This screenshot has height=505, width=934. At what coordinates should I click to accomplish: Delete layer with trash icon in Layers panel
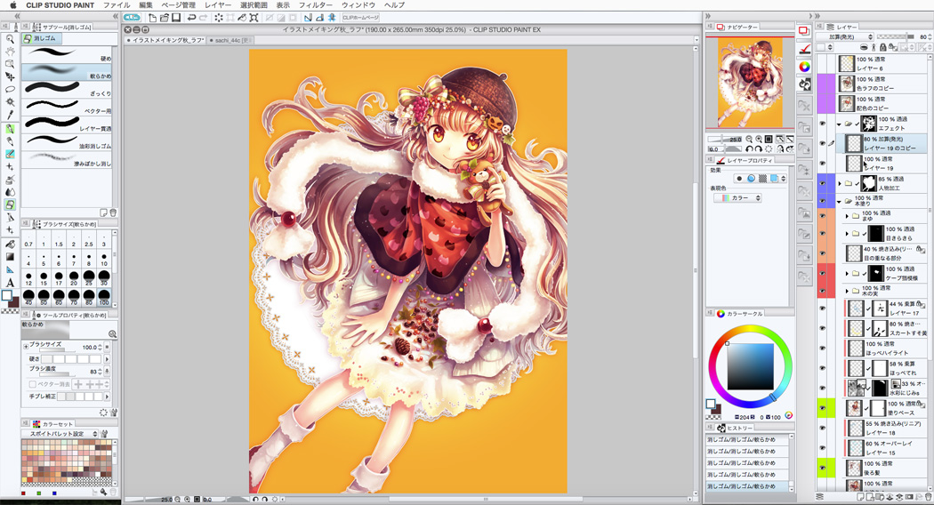click(x=928, y=497)
